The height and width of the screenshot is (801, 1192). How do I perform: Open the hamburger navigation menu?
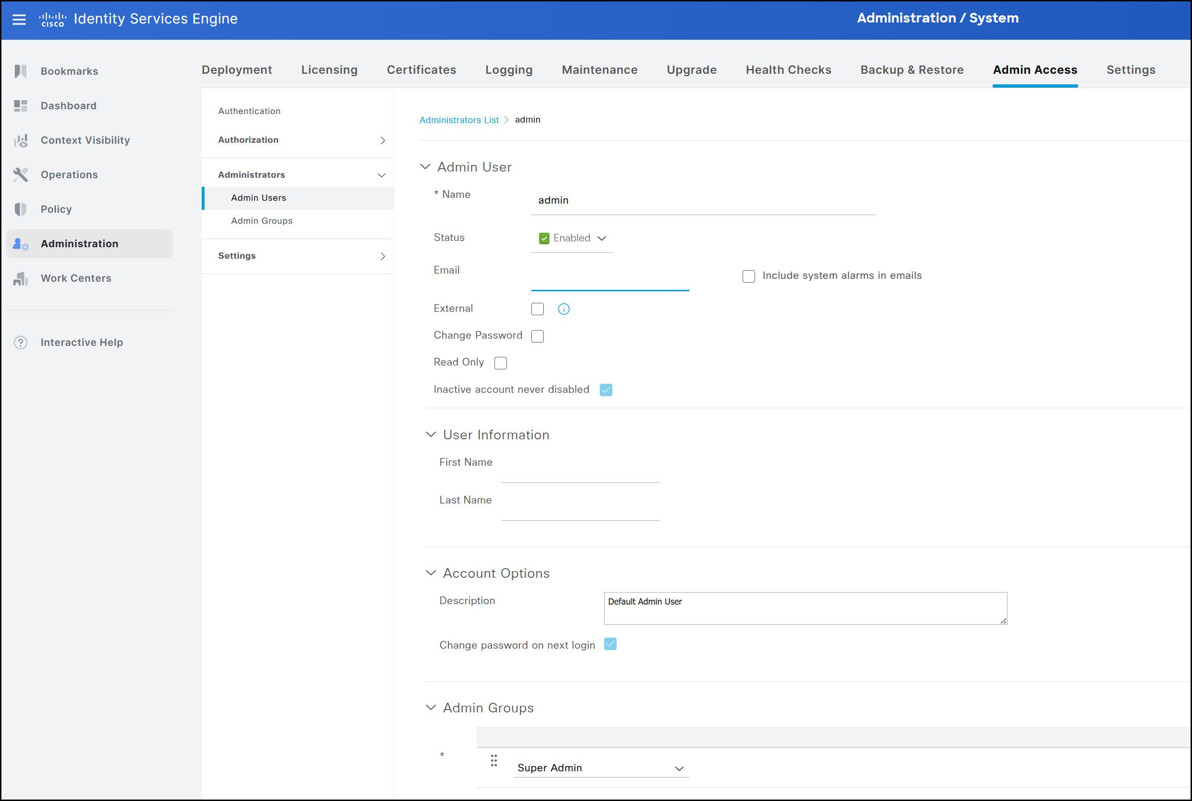click(x=19, y=20)
